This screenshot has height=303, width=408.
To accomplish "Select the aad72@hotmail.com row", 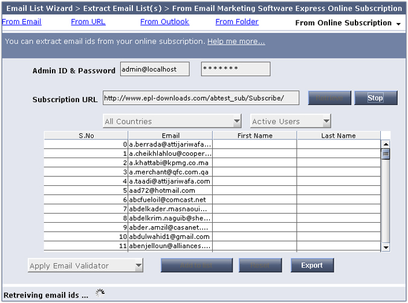I will 170,191.
